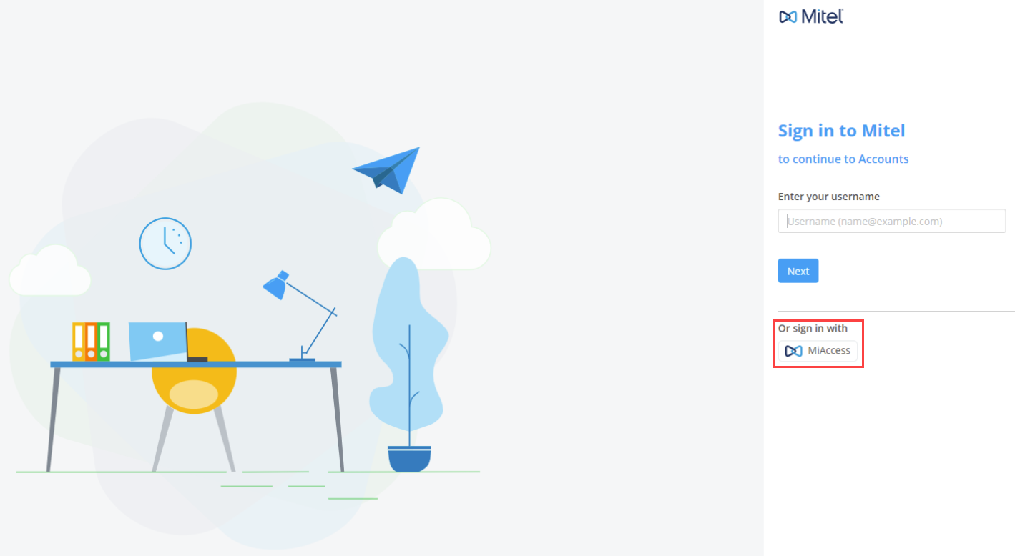
Task: Click the blue plant pot
Action: [x=409, y=459]
